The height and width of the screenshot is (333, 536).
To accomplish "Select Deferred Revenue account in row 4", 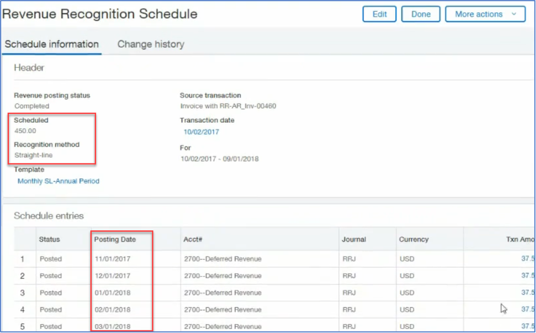I will pos(223,310).
